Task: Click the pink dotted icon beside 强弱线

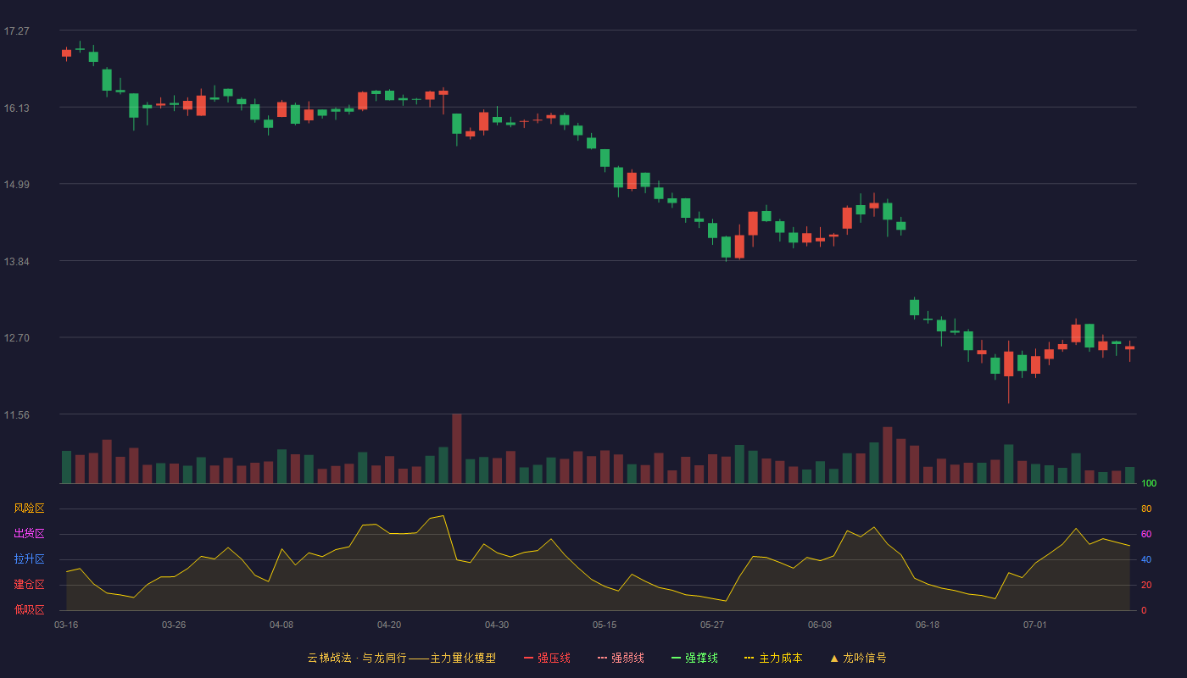Action: tap(603, 658)
